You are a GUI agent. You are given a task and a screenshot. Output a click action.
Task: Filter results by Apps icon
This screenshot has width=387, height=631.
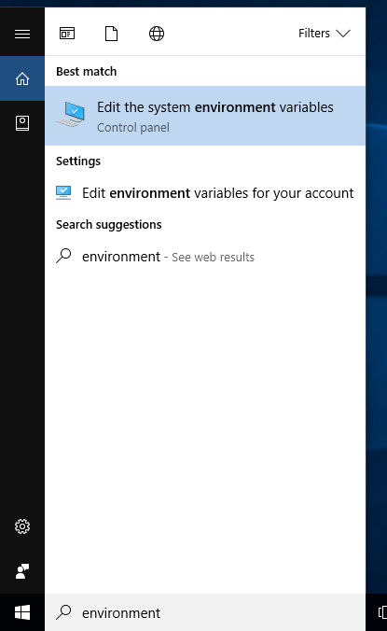(x=67, y=34)
